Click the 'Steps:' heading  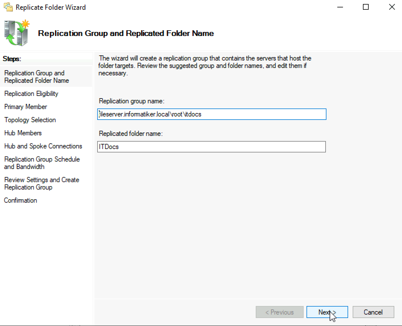coord(12,59)
